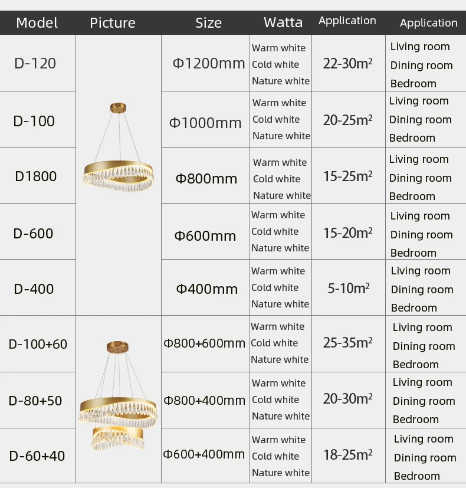466x488 pixels.
Task: Select the Picture column header
Action: coord(113,23)
